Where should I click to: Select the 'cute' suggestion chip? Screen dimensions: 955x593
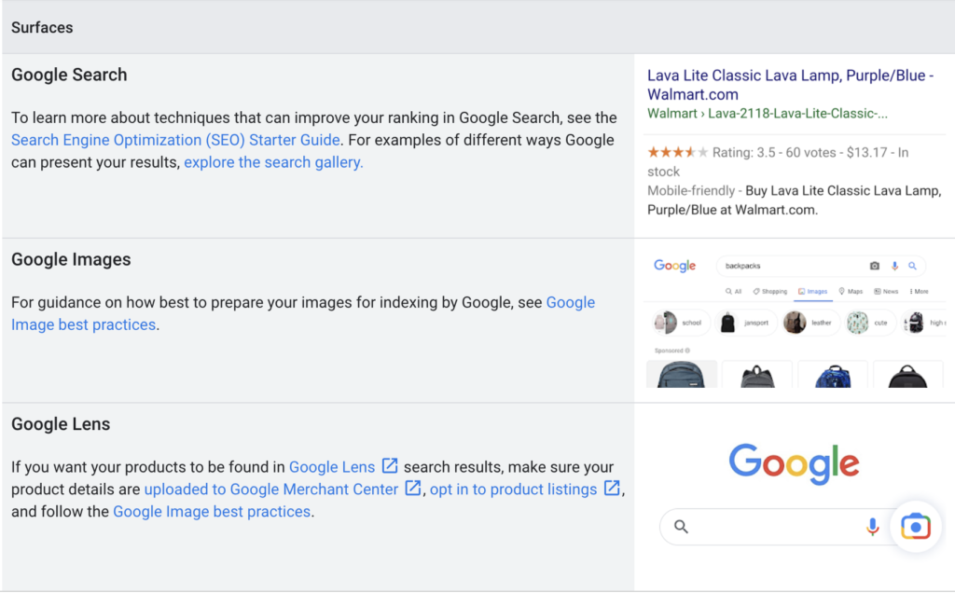coord(870,323)
